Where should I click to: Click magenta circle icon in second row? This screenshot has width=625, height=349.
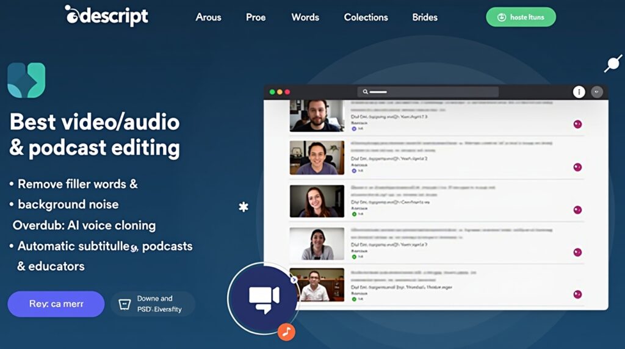577,167
